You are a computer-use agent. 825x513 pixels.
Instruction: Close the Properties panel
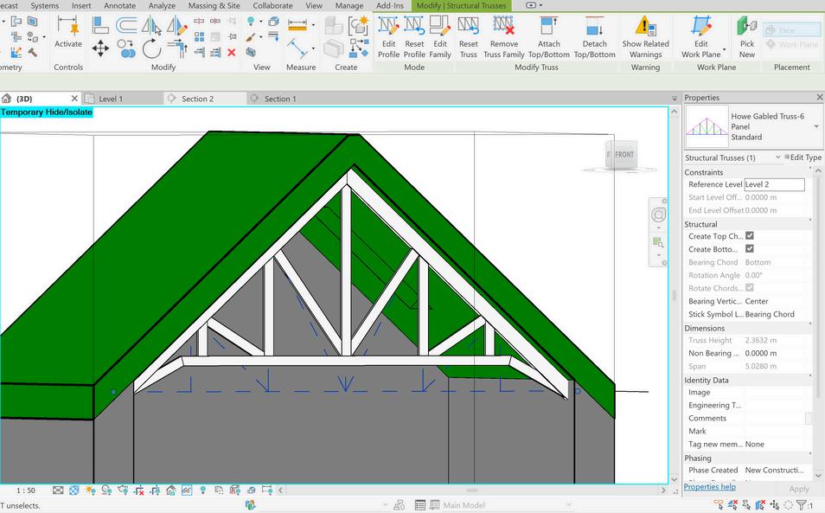tap(819, 98)
